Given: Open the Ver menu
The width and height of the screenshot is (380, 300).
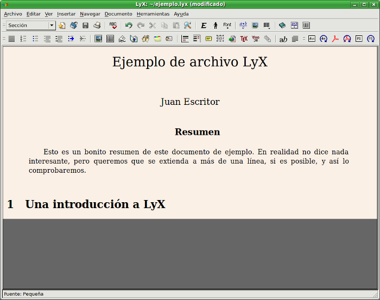Looking at the screenshot, I should (x=49, y=14).
